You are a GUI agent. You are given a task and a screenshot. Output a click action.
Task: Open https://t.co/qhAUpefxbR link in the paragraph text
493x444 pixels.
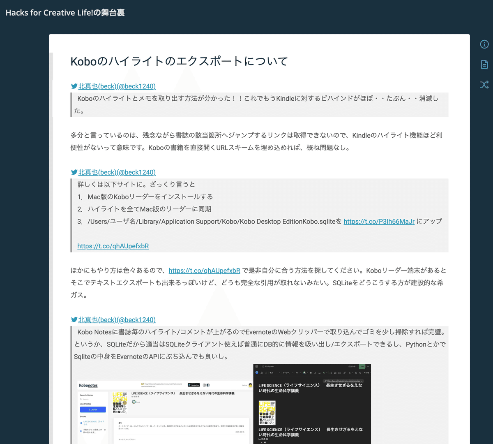[x=204, y=271]
